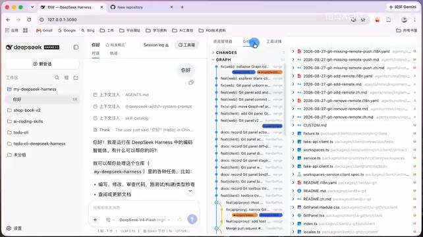Bookmark this page with the star
Viewport: 423px width, 237px height.
coord(364,20)
